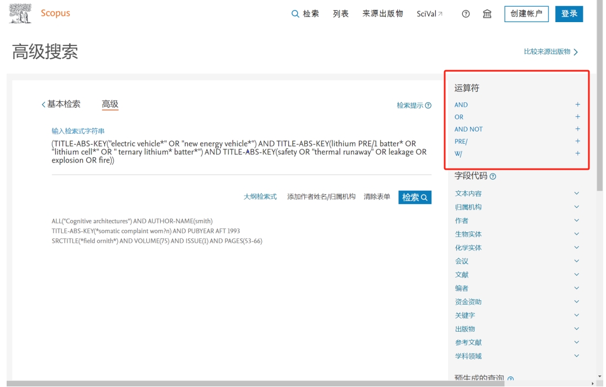
Task: Add the AND operator with its plus icon
Action: click(x=577, y=104)
